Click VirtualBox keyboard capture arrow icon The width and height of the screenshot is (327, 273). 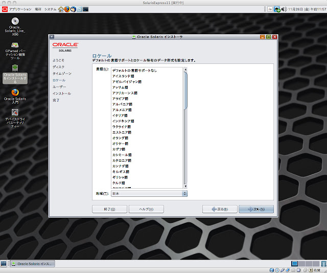pos(311,270)
